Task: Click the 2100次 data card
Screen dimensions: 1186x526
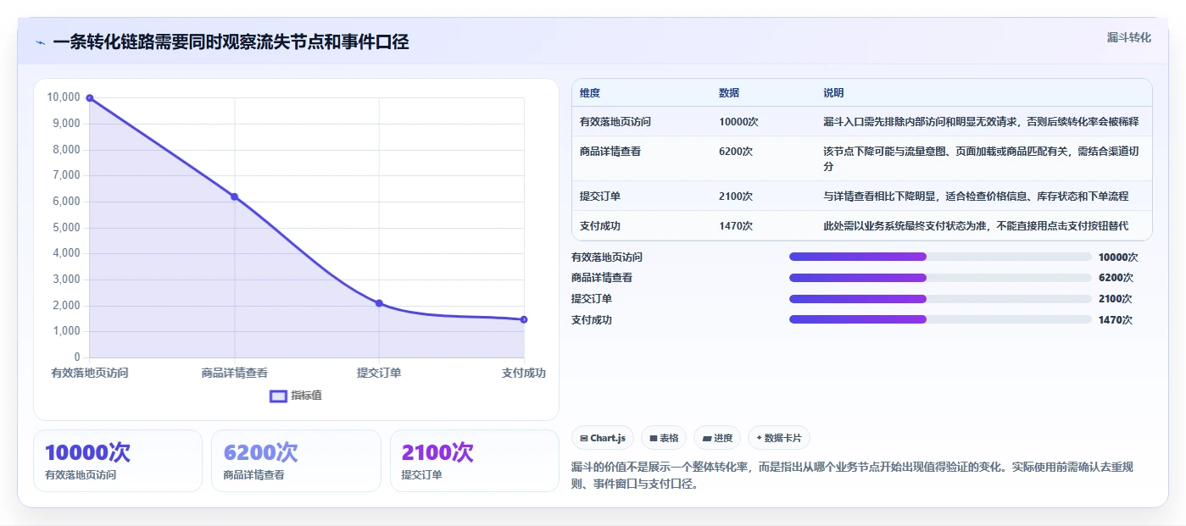Action: tap(475, 461)
